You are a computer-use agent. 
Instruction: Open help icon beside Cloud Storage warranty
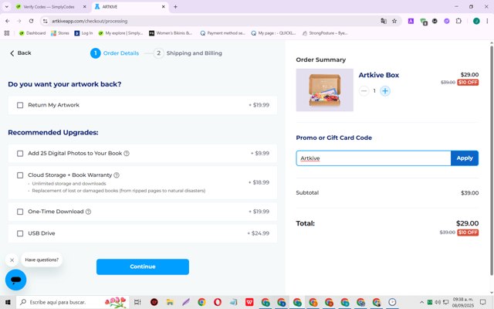click(117, 175)
